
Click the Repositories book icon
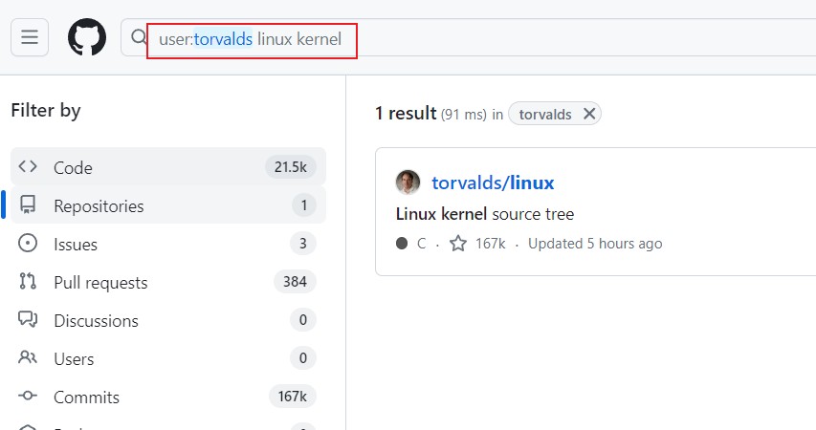(28, 204)
